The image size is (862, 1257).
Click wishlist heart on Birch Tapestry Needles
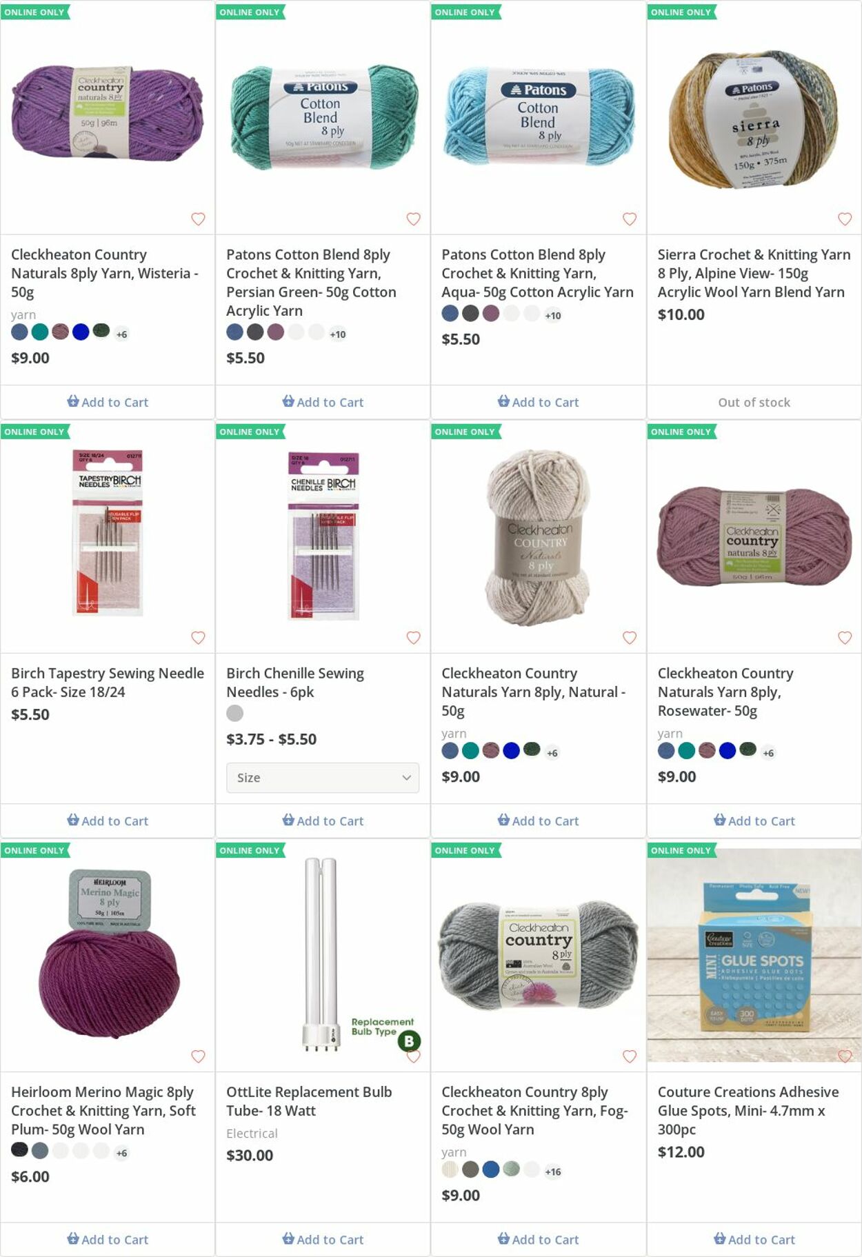198,637
